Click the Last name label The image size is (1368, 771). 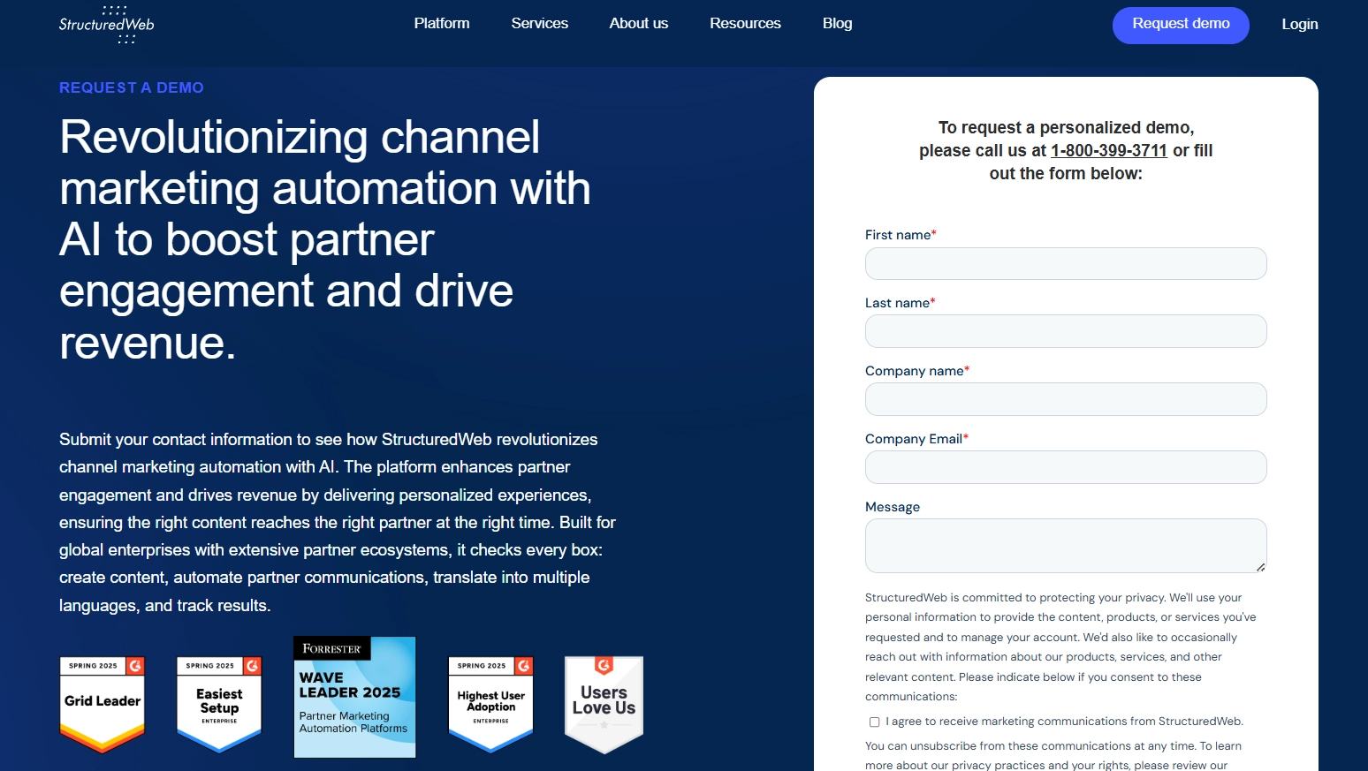(x=900, y=303)
